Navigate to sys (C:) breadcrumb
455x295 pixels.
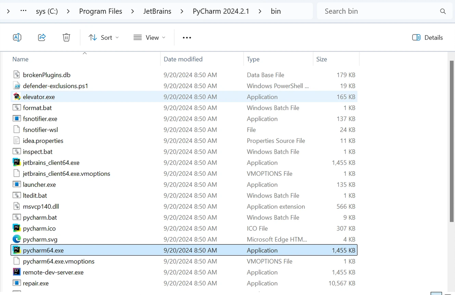pyautogui.click(x=47, y=11)
